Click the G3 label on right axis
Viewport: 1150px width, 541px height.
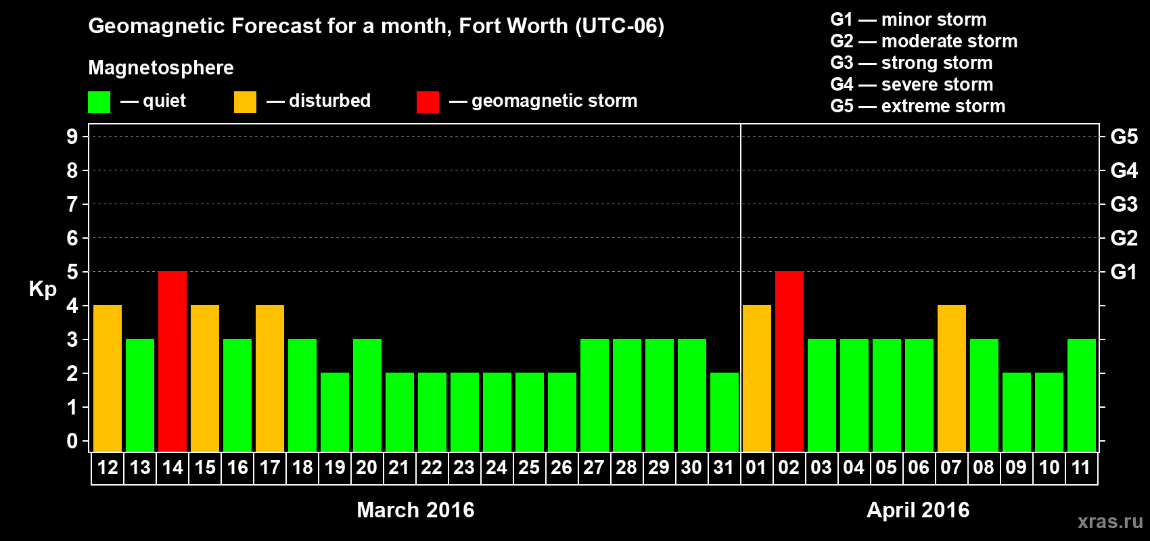(x=1124, y=204)
